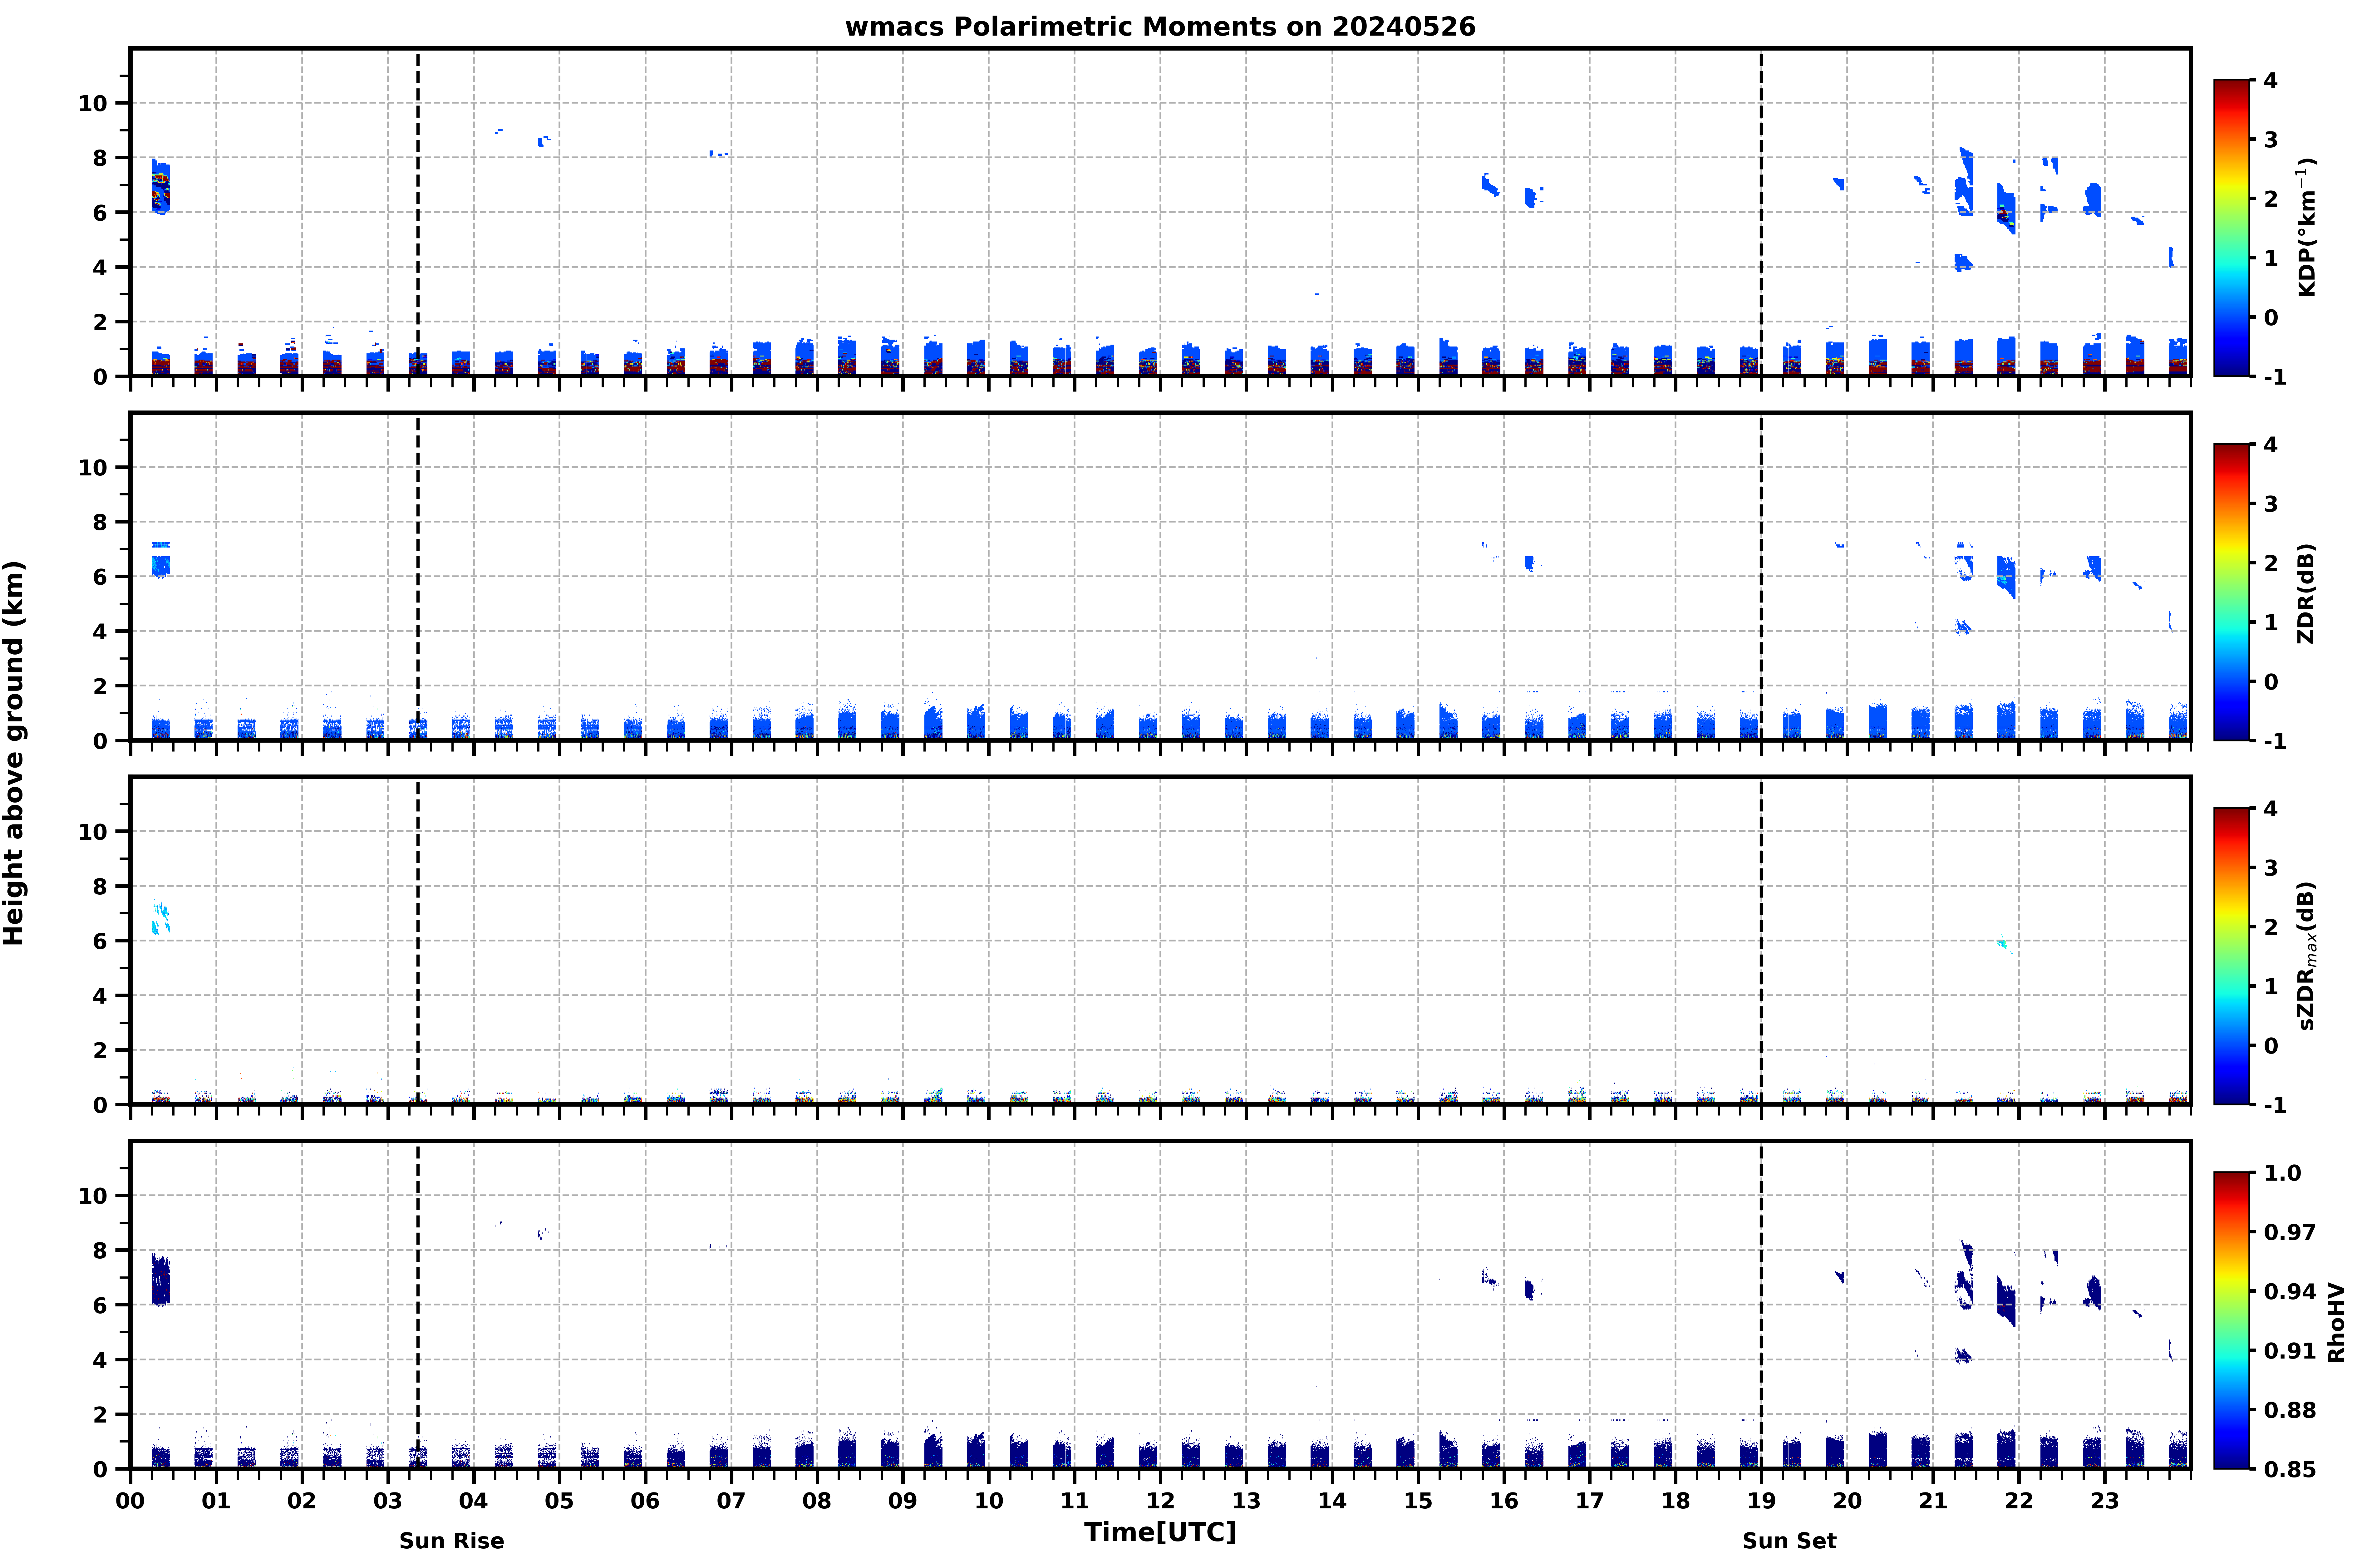Image resolution: width=2362 pixels, height=1568 pixels.
Task: Click the 06 hour tick label
Action: 645,1501
